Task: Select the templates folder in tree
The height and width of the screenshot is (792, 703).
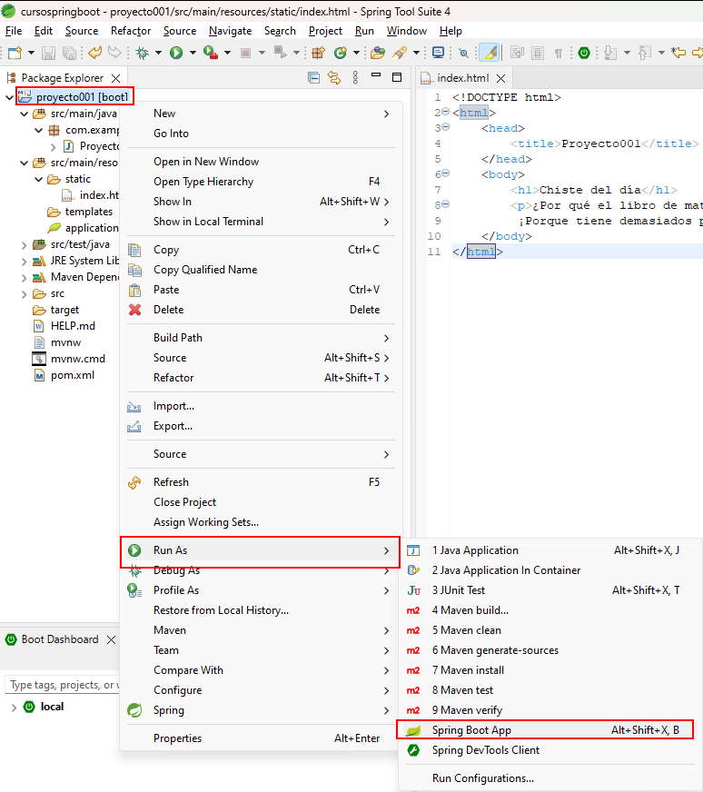Action: [x=88, y=212]
